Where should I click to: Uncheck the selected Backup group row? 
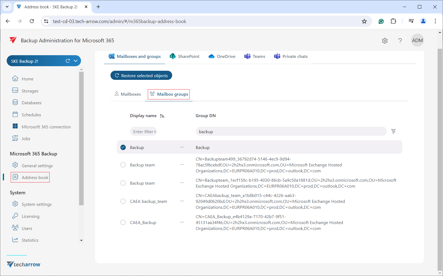point(123,147)
